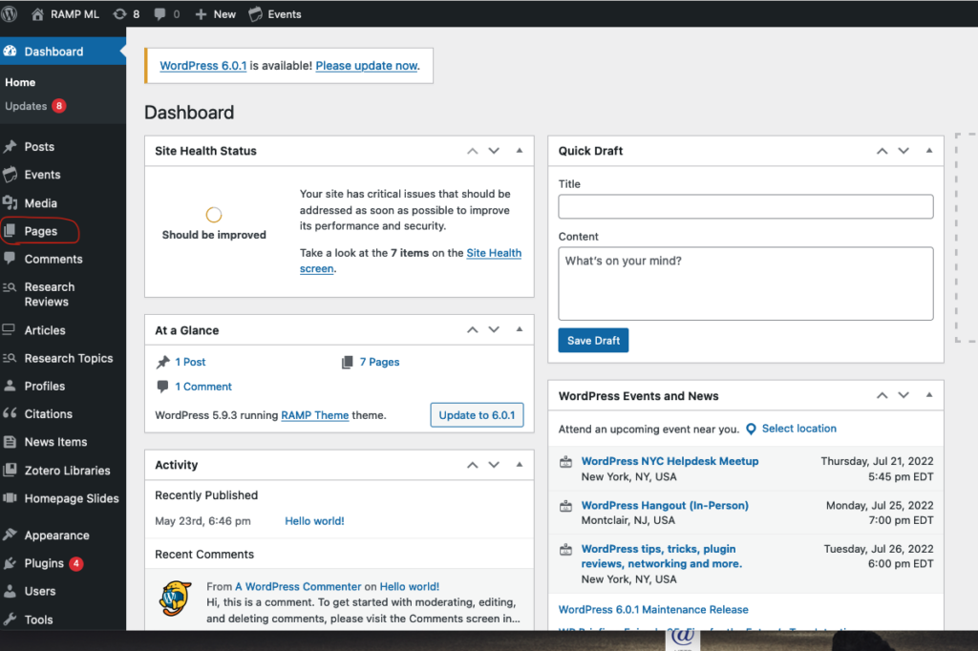
Task: Open the WordPress 6.0.1 link in notice
Action: click(203, 66)
